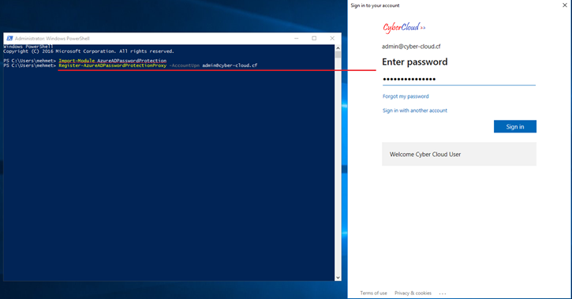
Task: Open Terms of use link
Action: coord(373,293)
